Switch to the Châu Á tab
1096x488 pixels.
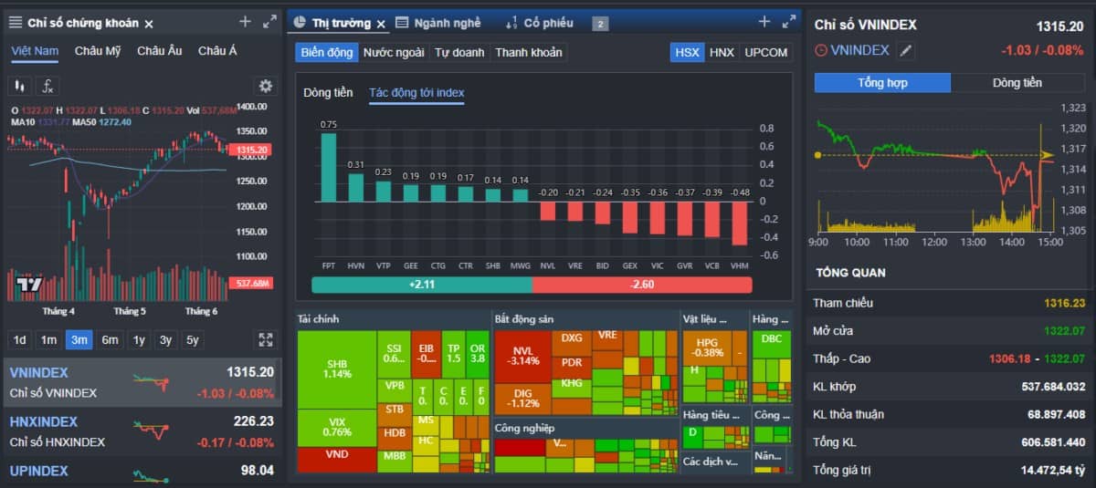tap(217, 51)
